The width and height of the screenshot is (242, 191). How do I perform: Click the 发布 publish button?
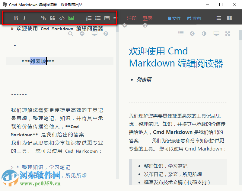tap(194, 18)
